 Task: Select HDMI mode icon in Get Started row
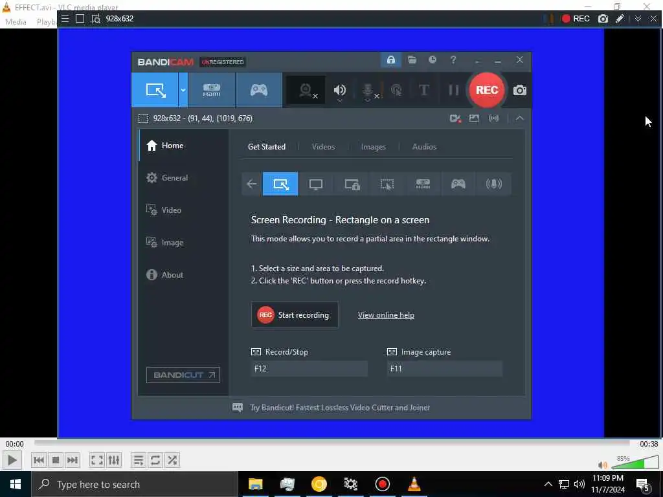point(422,184)
